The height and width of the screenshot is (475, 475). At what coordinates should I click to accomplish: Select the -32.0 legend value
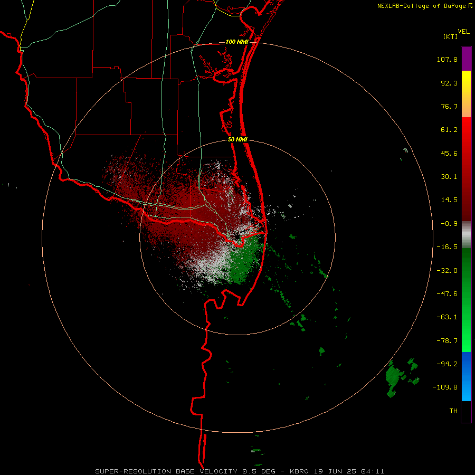[x=447, y=271]
